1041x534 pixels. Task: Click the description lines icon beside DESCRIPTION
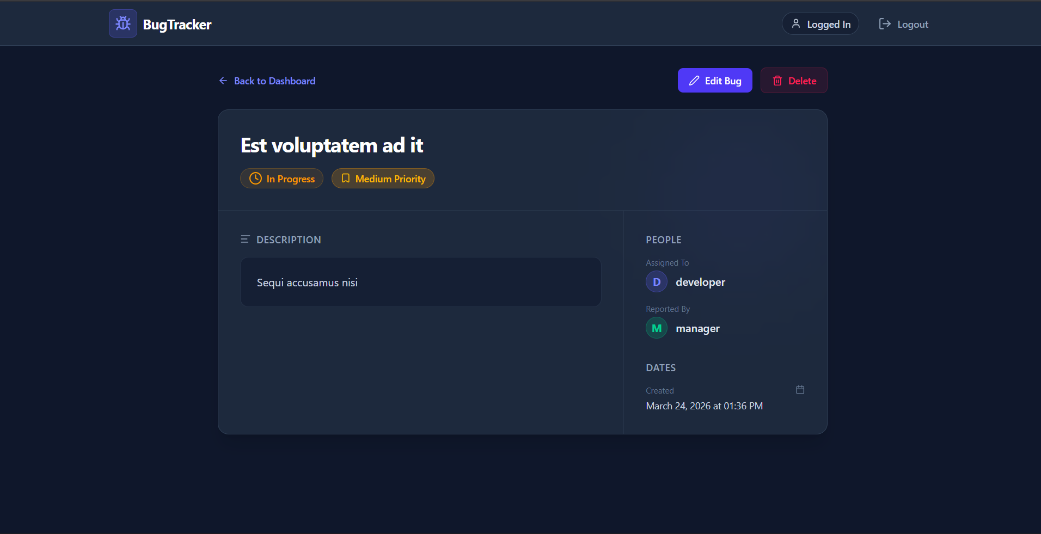[246, 239]
